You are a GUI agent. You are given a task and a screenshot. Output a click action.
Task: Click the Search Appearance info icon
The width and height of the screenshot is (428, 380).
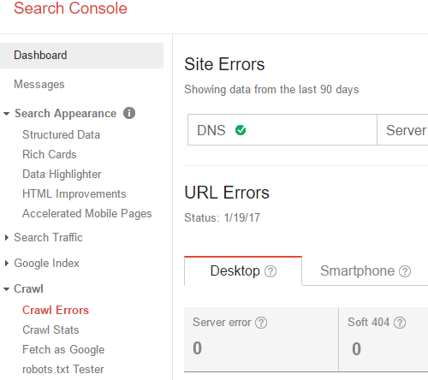(129, 113)
